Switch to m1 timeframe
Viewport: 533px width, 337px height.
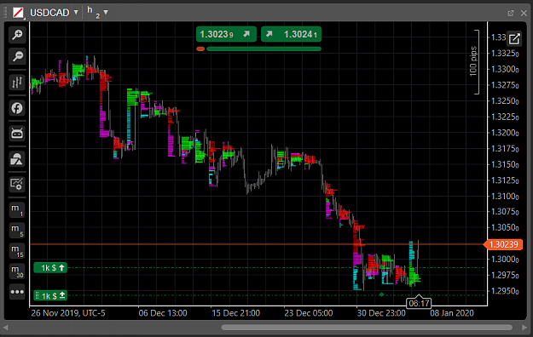(17, 210)
